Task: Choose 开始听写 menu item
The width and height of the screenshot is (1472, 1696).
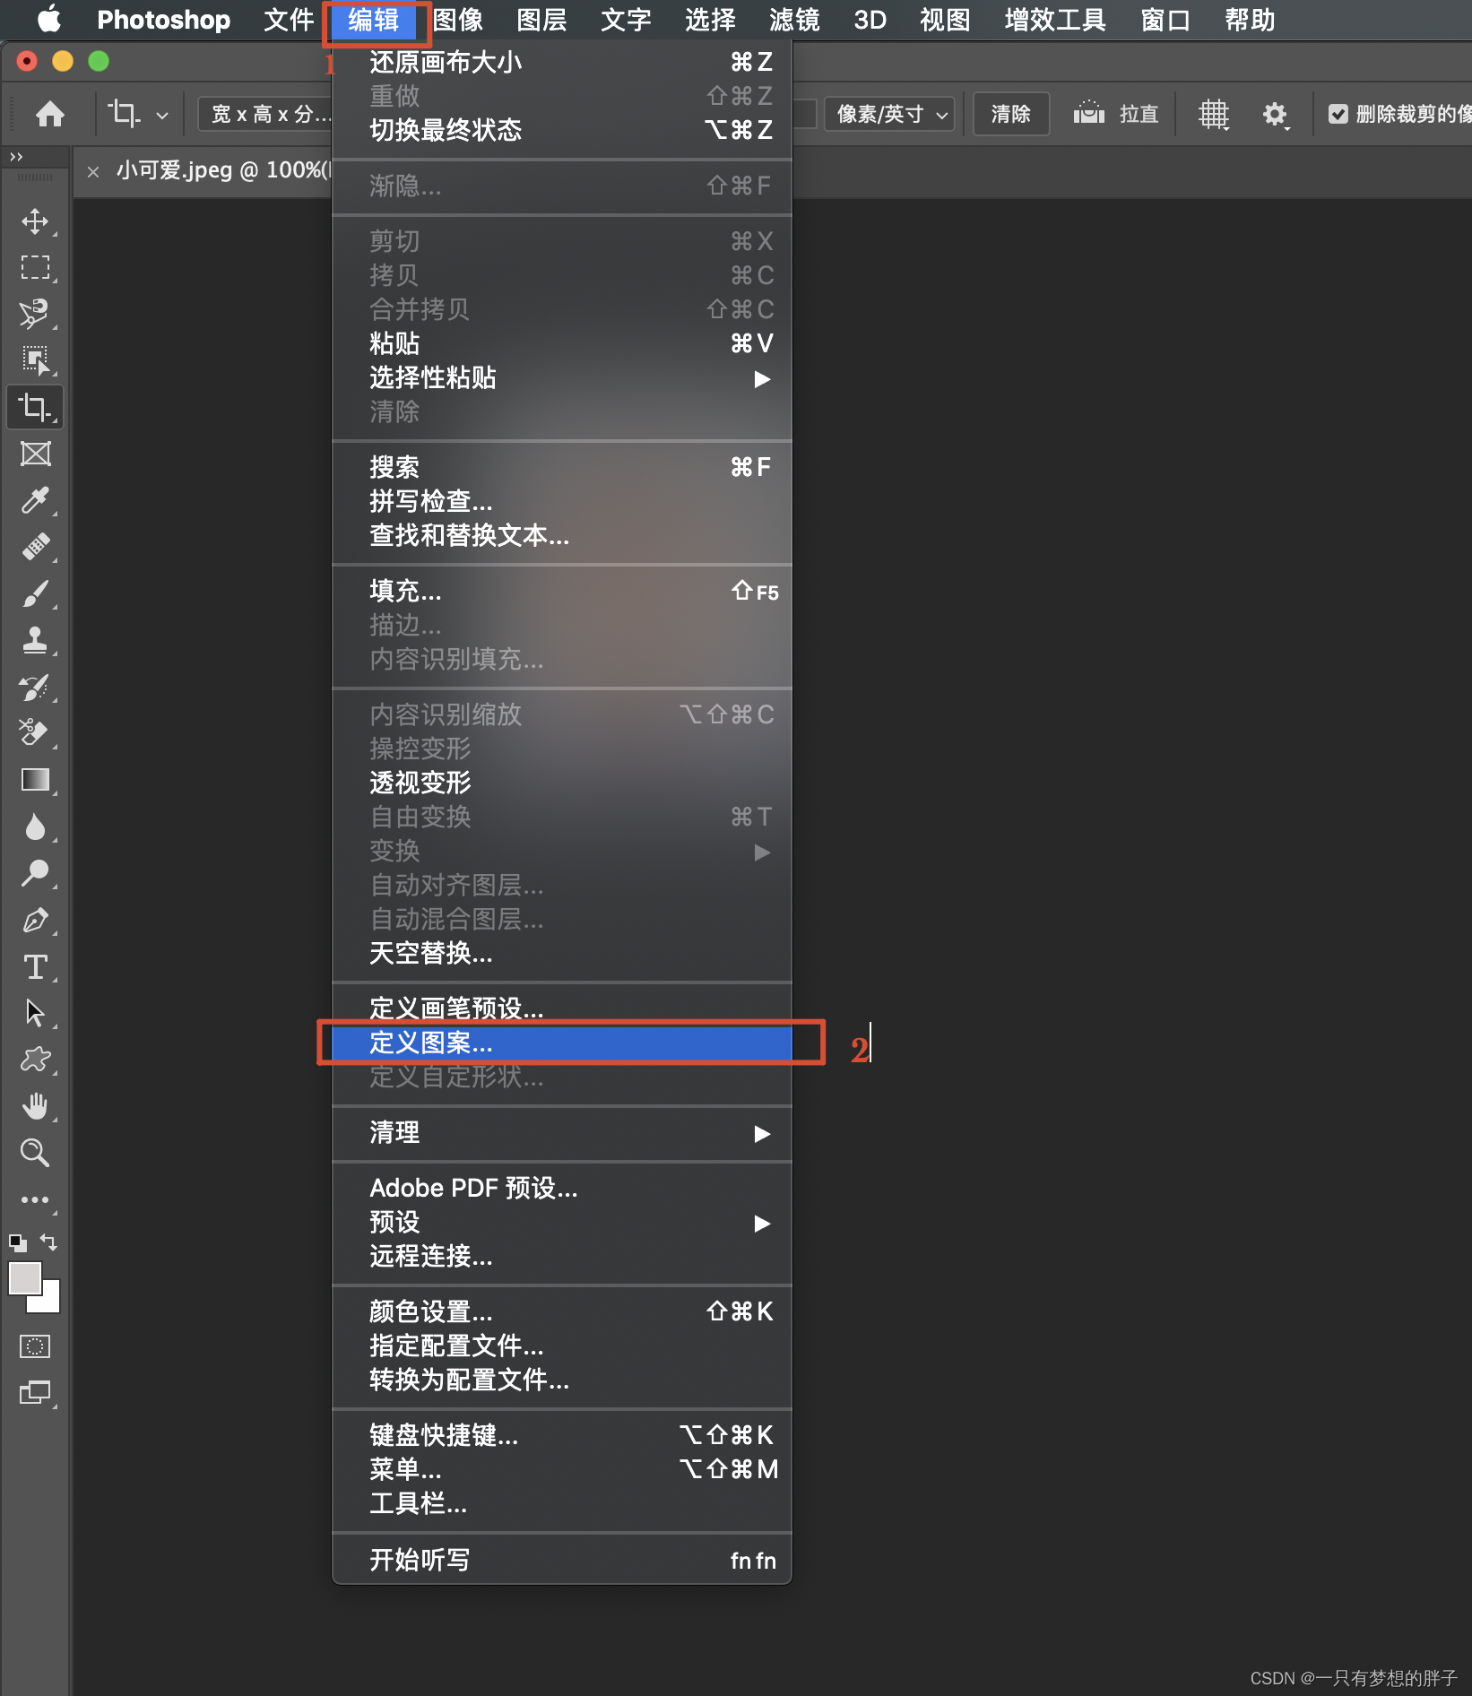Action: tap(562, 1560)
